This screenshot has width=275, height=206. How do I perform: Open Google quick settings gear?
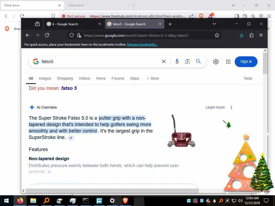point(216,62)
